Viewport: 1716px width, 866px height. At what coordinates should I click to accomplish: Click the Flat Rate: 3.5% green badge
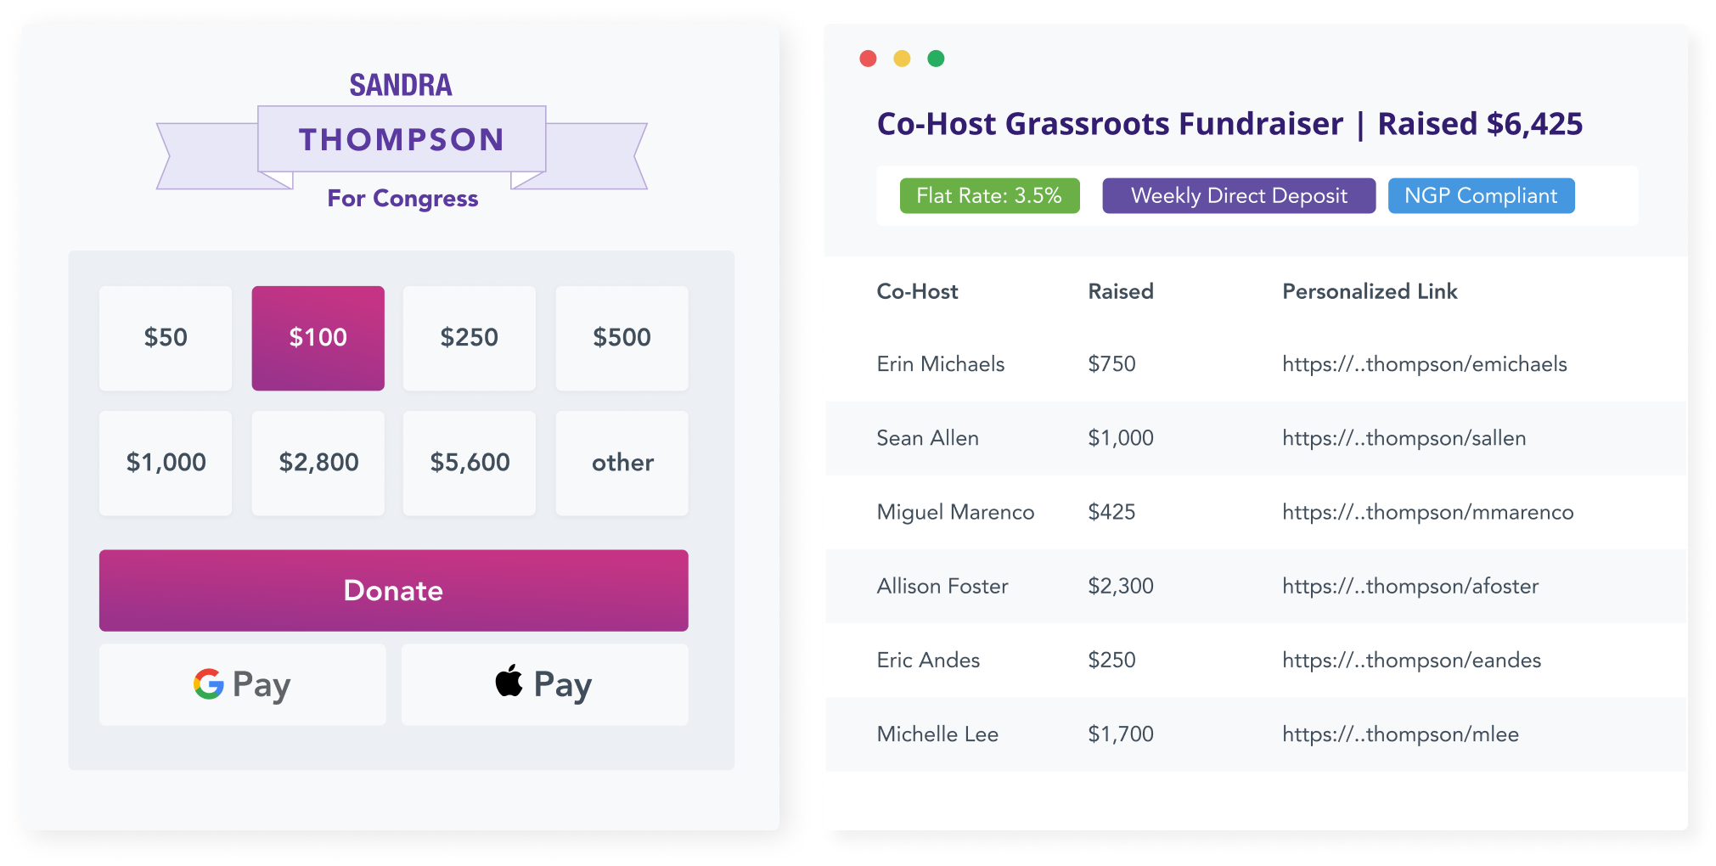coord(989,196)
